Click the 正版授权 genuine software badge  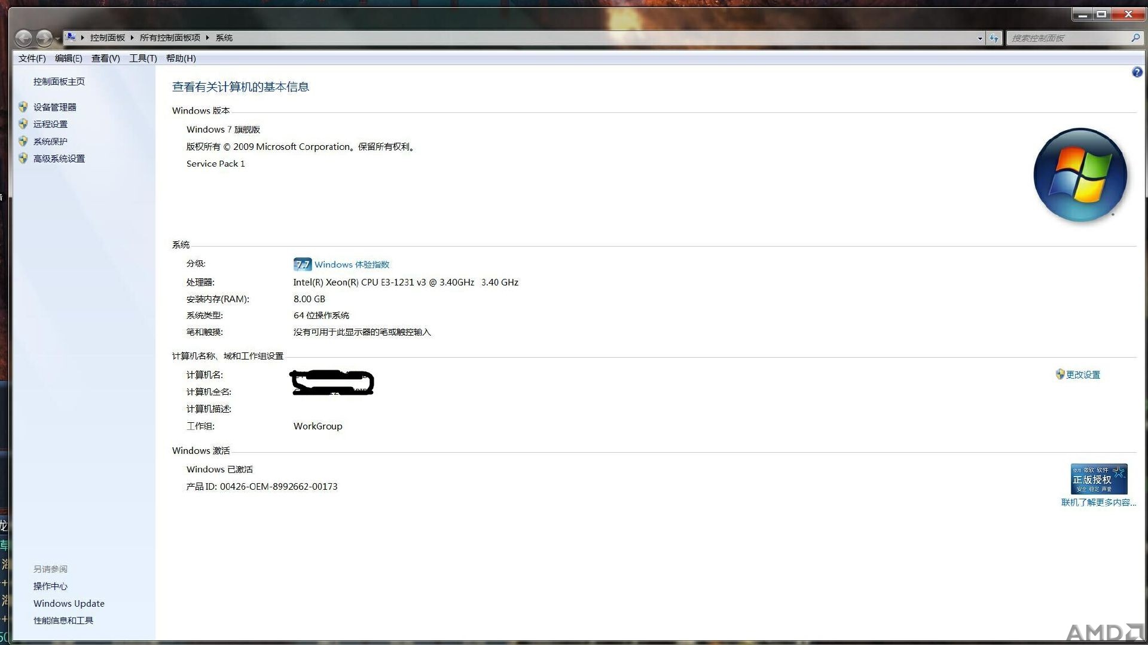[x=1099, y=479]
